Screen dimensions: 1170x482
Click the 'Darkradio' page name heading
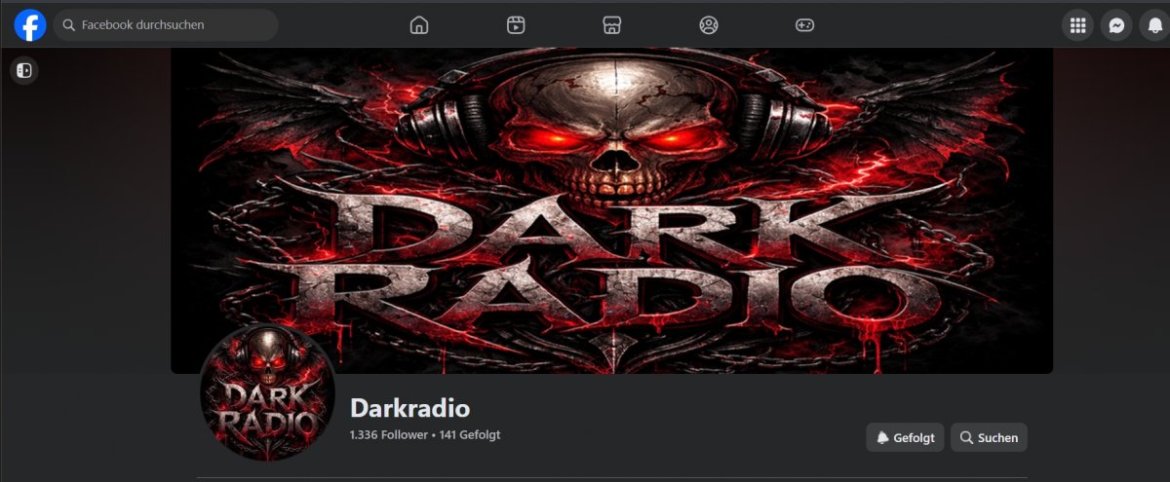[x=409, y=407]
